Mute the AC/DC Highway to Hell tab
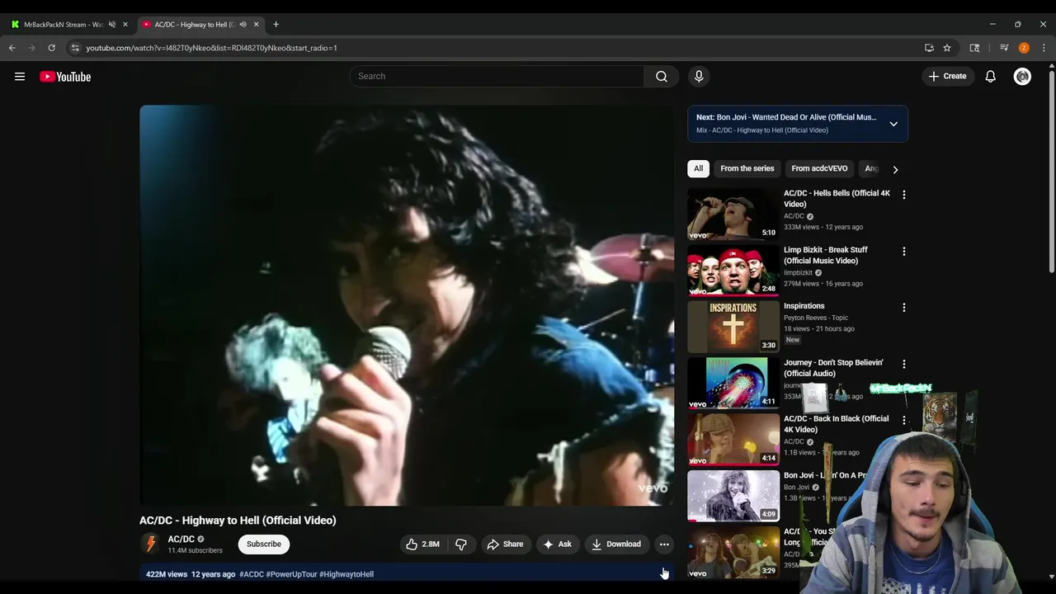The image size is (1056, 594). [243, 25]
